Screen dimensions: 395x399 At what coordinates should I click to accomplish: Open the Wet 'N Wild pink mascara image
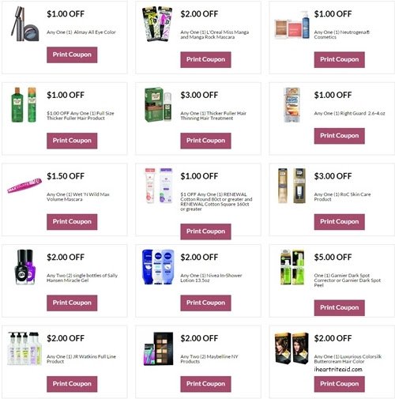coord(24,186)
